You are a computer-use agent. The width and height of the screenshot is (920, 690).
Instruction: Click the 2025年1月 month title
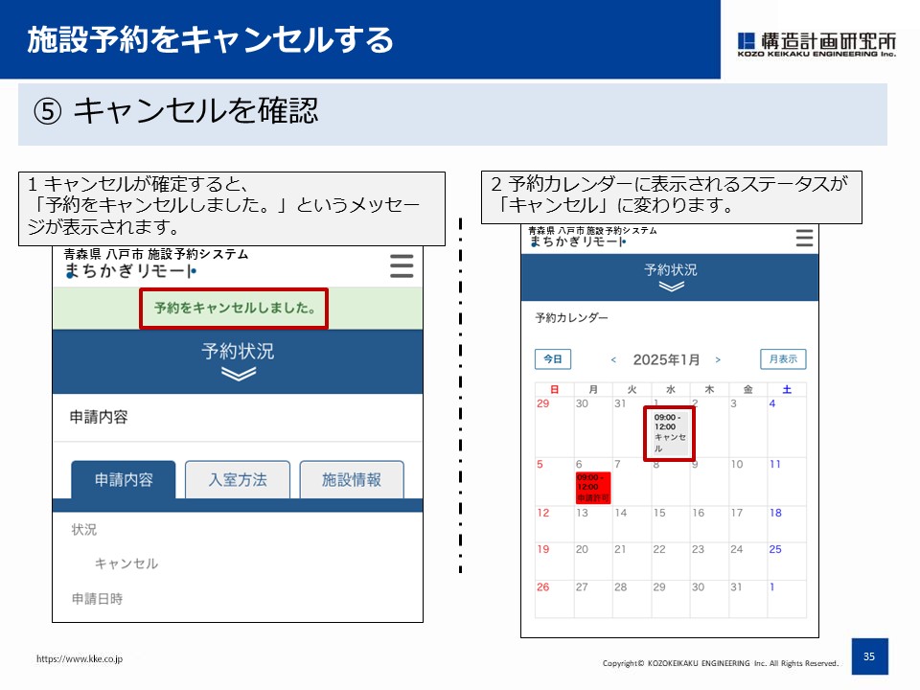[x=666, y=360]
